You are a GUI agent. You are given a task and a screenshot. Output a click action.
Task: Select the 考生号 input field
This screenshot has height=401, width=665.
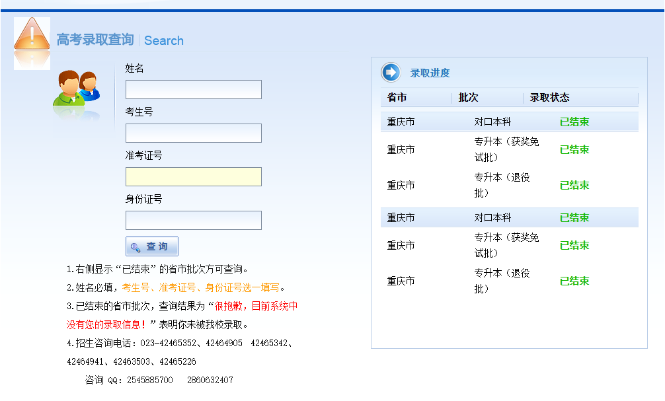(192, 133)
